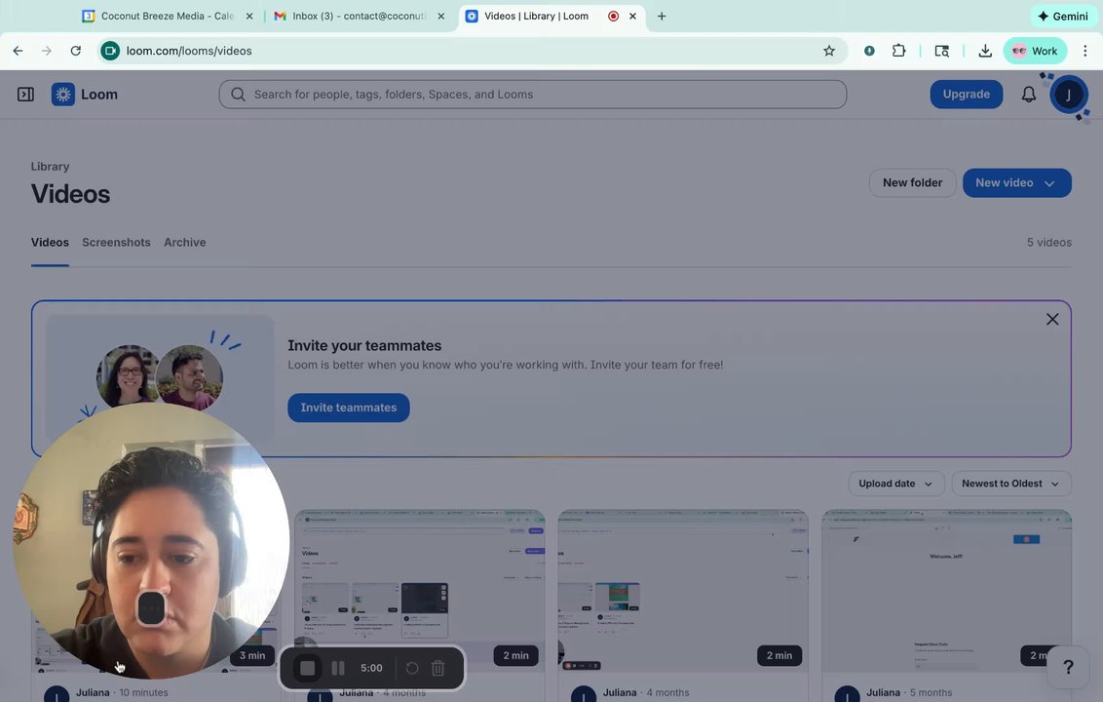Image resolution: width=1103 pixels, height=702 pixels.
Task: Open the Work profile chip
Action: (x=1035, y=51)
